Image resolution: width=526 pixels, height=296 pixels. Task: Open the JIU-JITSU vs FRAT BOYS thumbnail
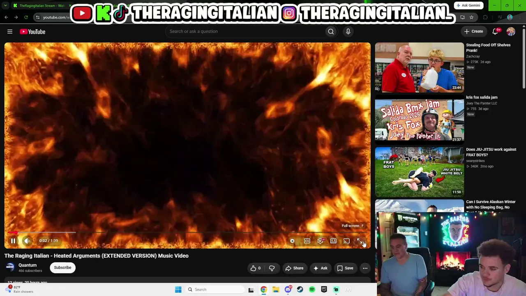pyautogui.click(x=419, y=172)
